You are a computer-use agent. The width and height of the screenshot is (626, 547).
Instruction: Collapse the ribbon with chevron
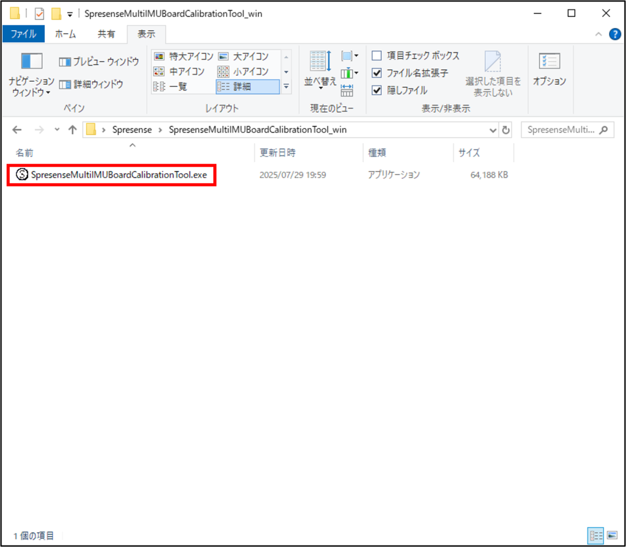pyautogui.click(x=598, y=34)
